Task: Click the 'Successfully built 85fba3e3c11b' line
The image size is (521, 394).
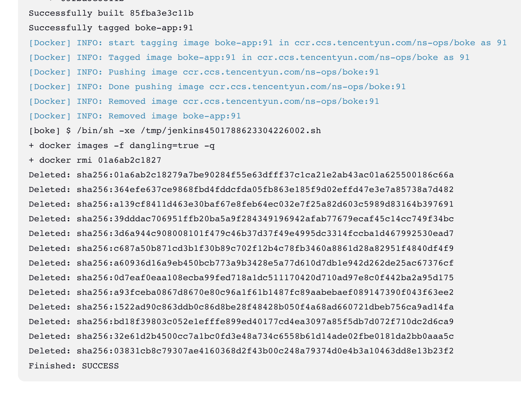Action: (111, 13)
